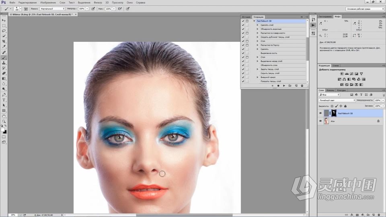Select the Hand tool
This screenshot has height=217, width=386.
pos(4,116)
